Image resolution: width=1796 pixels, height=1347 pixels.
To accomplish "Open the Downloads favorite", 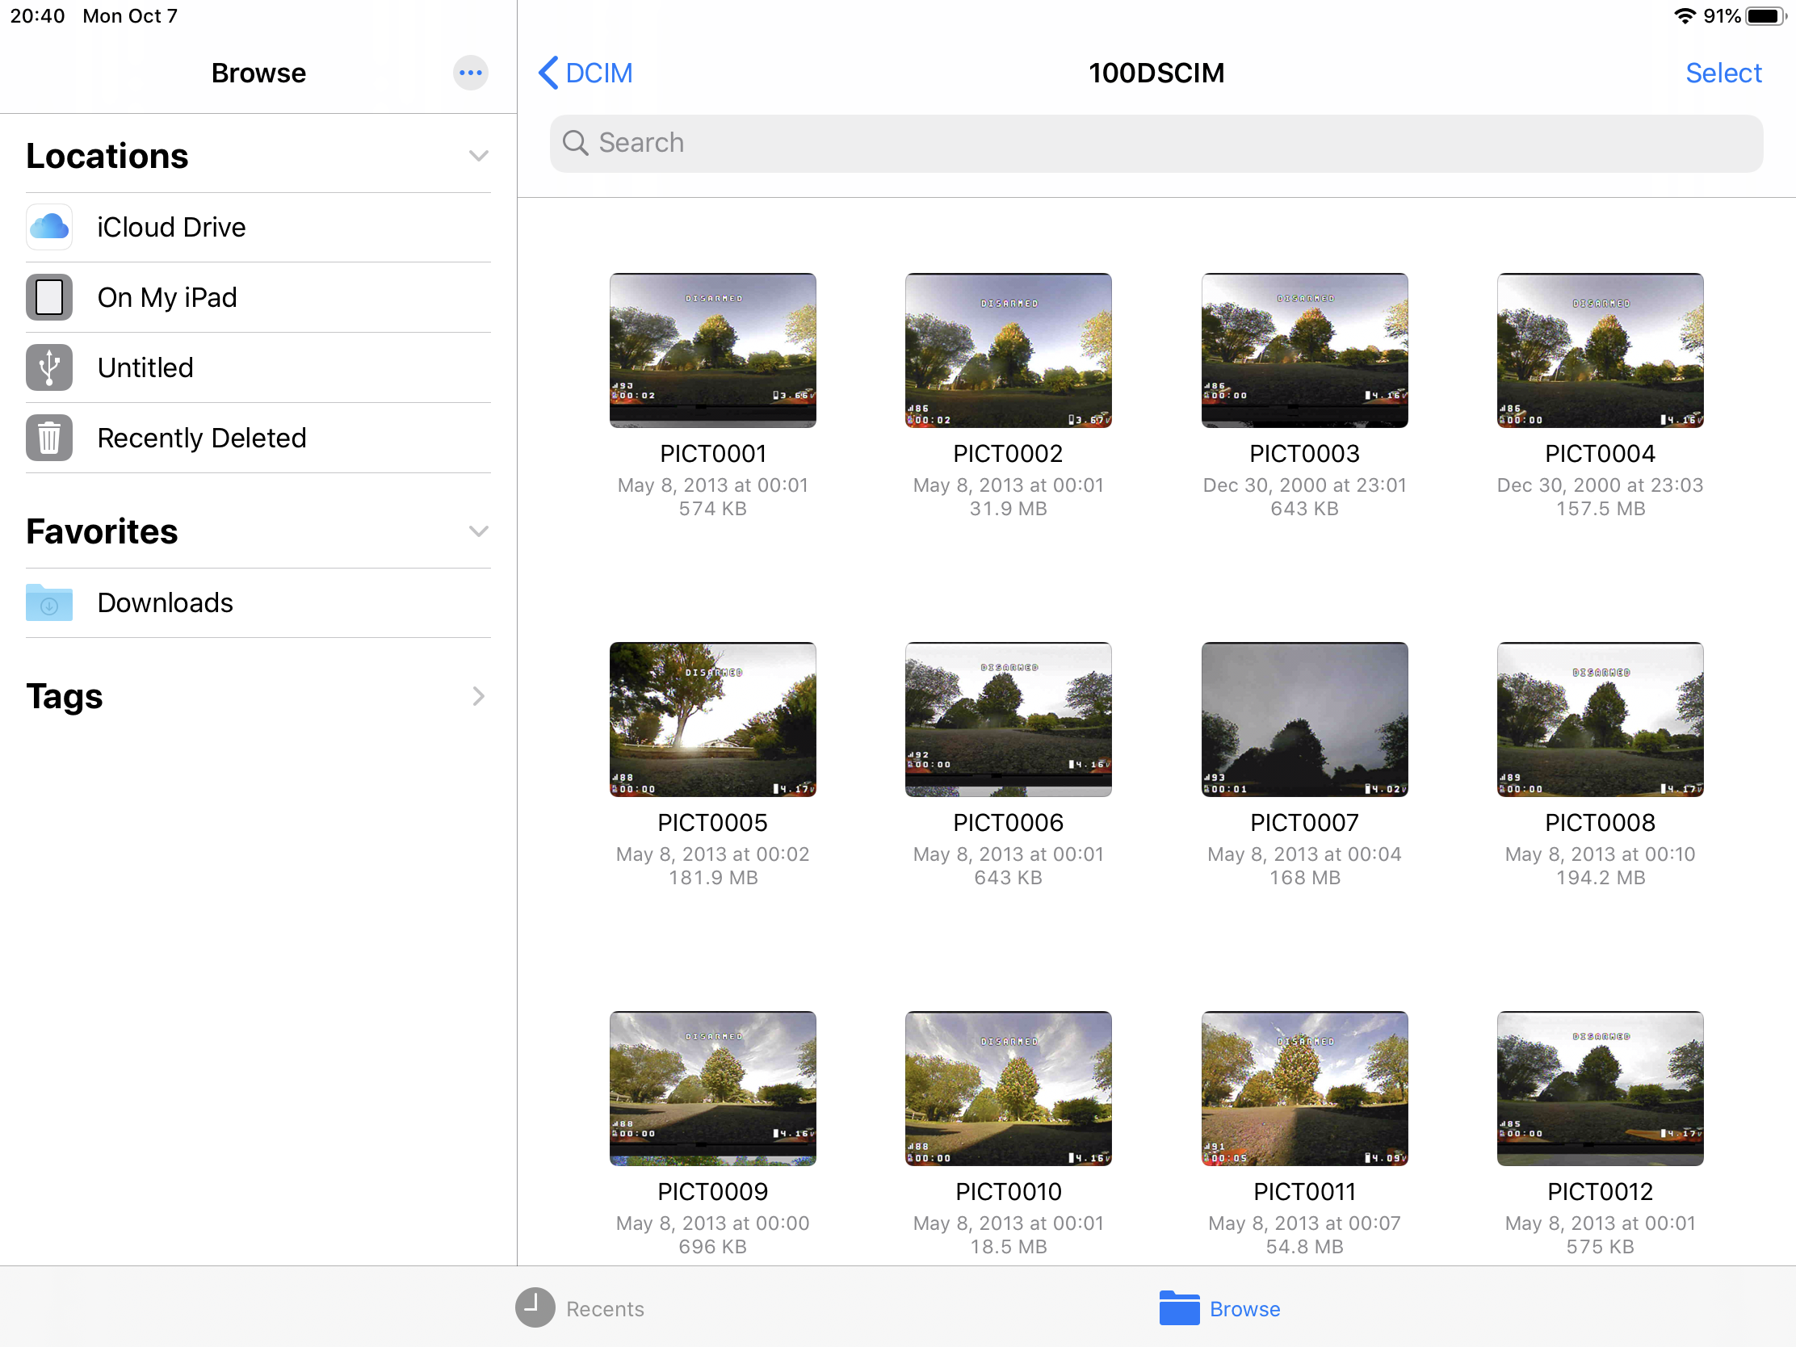I will click(x=258, y=602).
